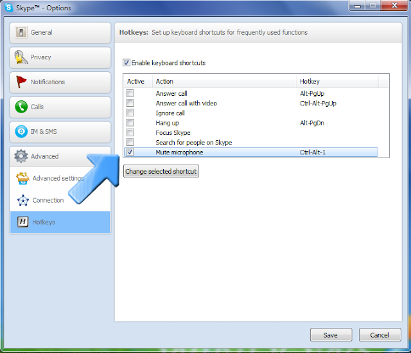Cancel the options dialog
The width and height of the screenshot is (411, 353).
pyautogui.click(x=380, y=335)
